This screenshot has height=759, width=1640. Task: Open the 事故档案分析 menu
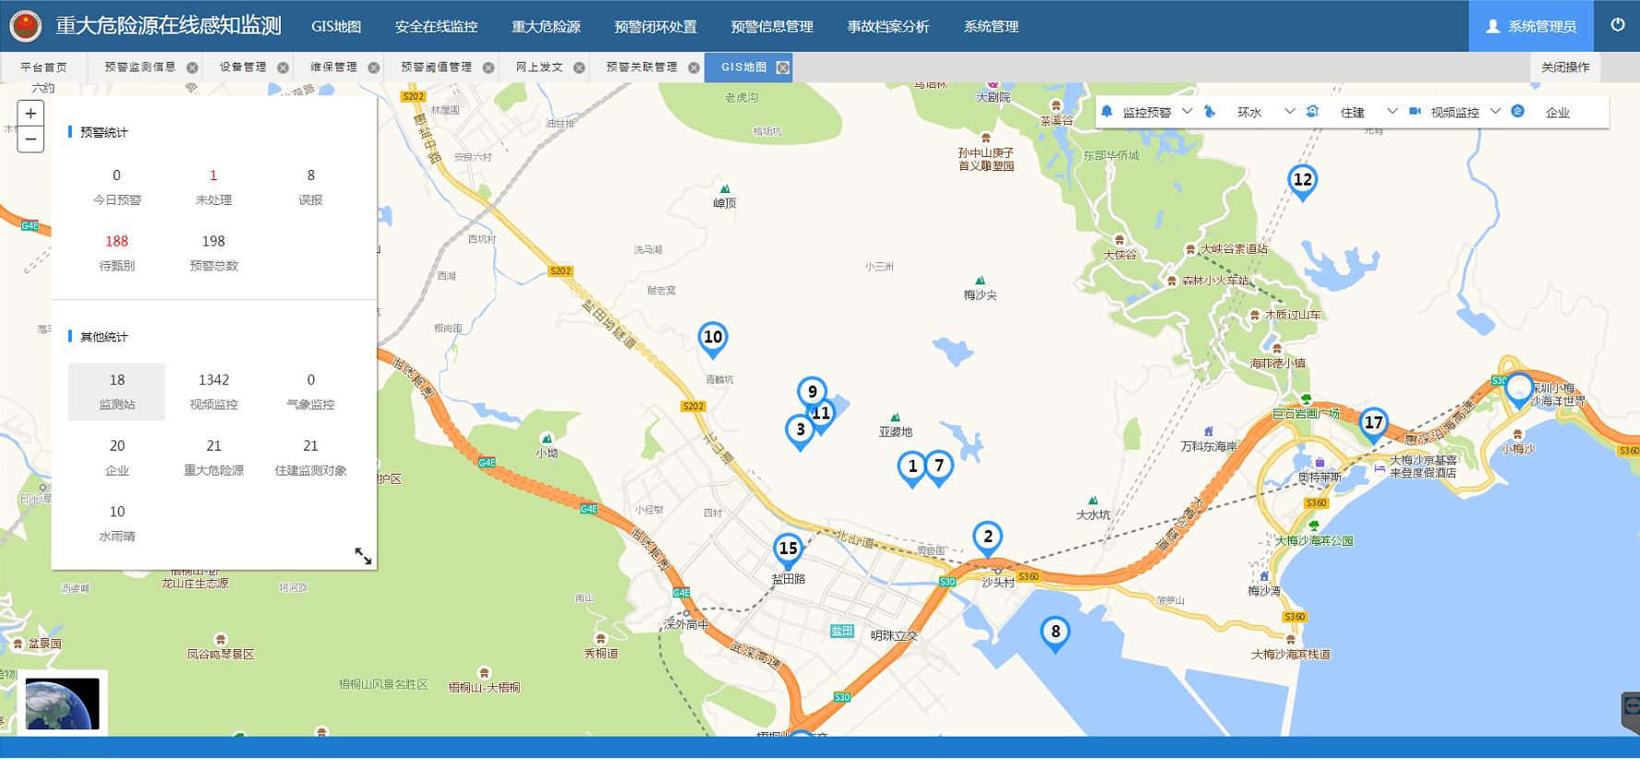click(888, 27)
